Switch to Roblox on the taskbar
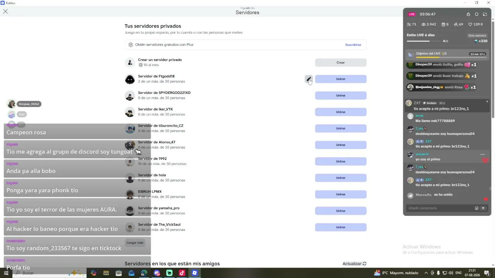Viewport: 495px width, 278px height. pos(195,273)
